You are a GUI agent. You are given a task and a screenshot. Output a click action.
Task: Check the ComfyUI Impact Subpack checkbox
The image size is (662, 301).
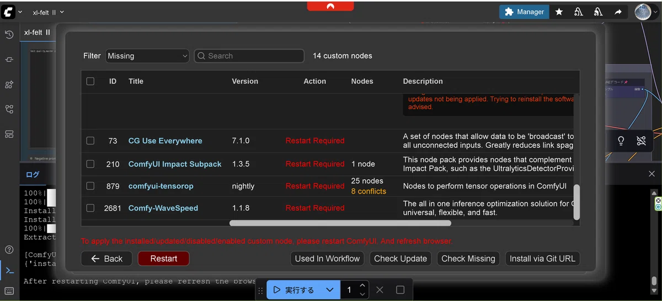coord(90,164)
